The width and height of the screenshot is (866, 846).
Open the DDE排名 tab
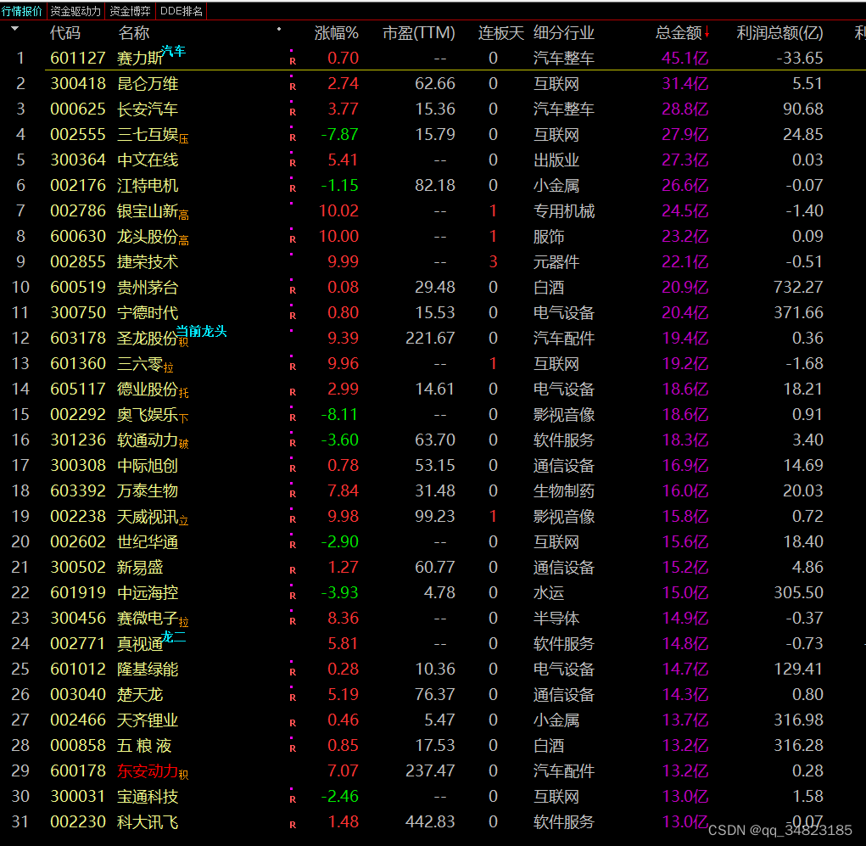click(x=182, y=11)
